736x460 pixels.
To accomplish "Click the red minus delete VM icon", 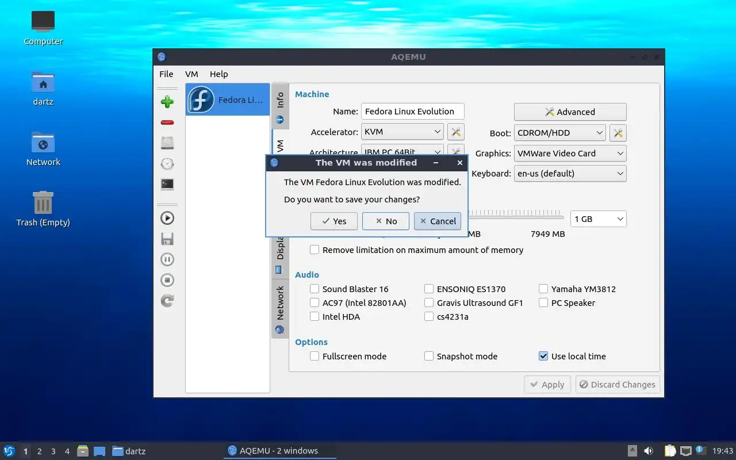I will coord(167,122).
